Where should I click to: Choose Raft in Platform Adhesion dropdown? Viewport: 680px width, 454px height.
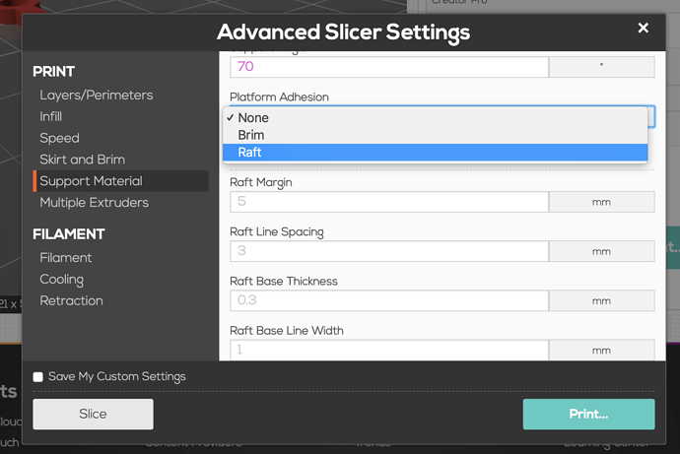[x=435, y=153]
